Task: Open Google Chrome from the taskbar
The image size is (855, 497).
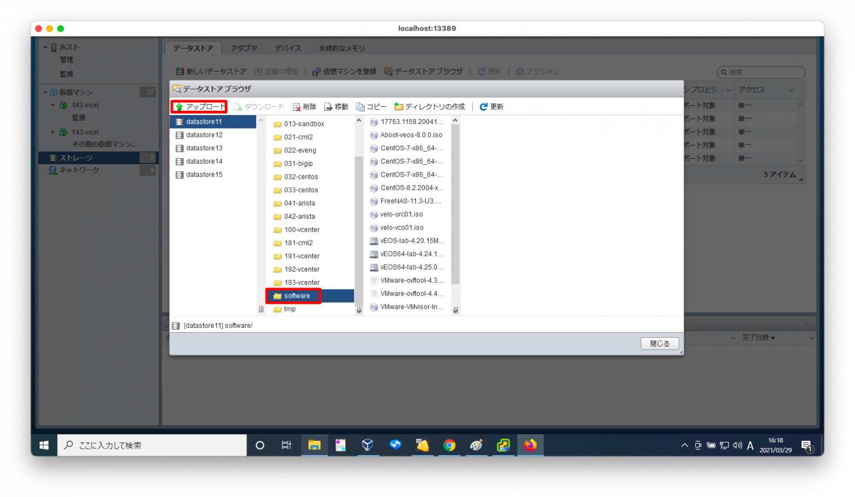Action: [449, 445]
